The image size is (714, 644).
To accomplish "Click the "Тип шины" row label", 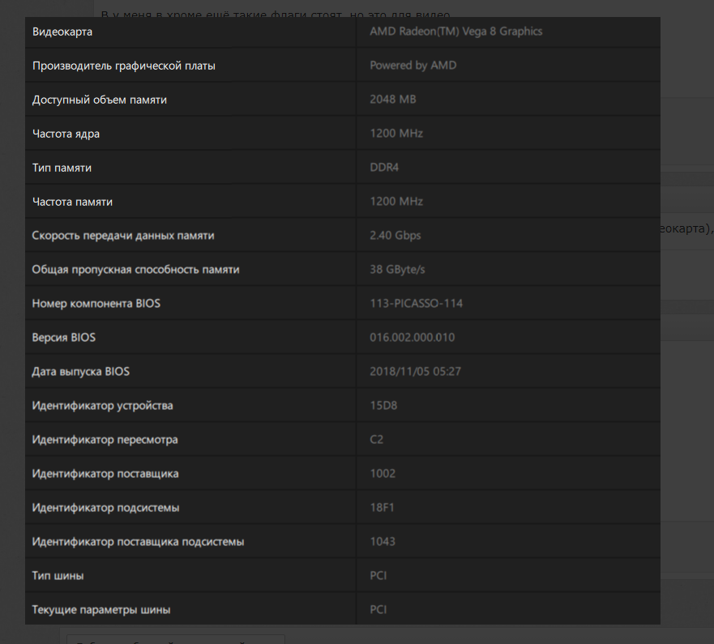I will point(58,576).
